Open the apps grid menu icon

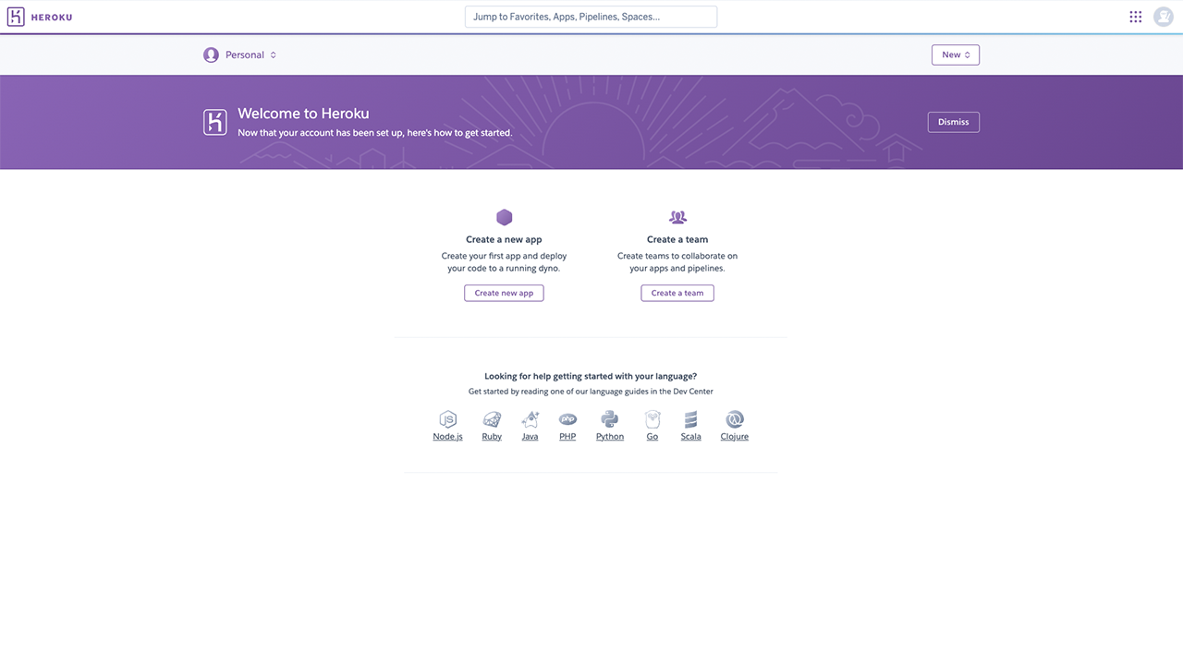pyautogui.click(x=1135, y=17)
